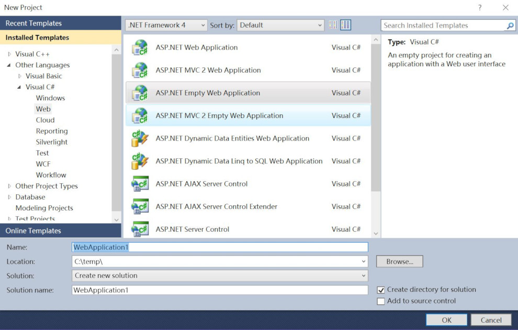Click the ASP.NET MVC 2 Web Application icon
518x330 pixels.
click(x=140, y=70)
